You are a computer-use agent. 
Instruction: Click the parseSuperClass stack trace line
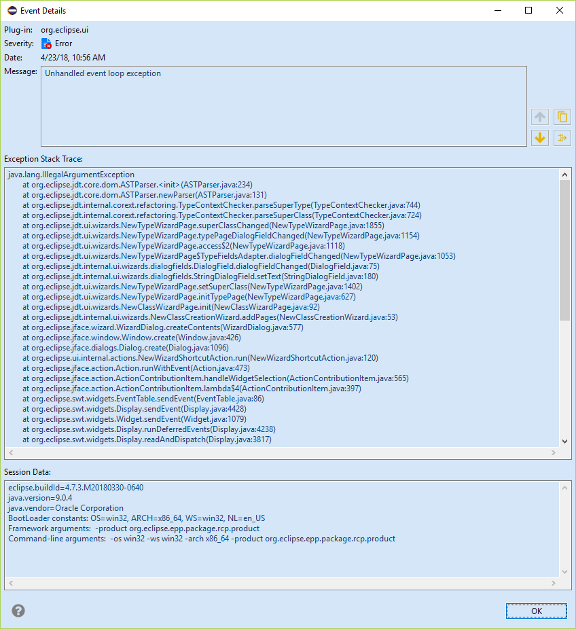click(222, 215)
